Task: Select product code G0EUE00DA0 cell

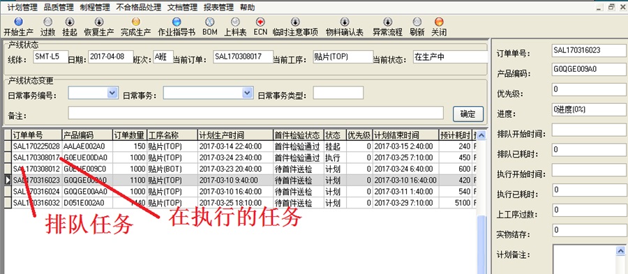Action: (x=87, y=157)
